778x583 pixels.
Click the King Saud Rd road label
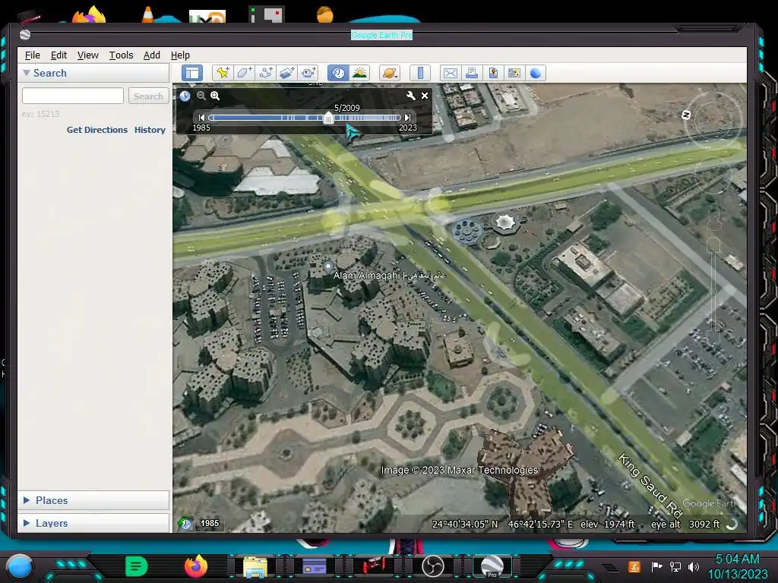(650, 485)
